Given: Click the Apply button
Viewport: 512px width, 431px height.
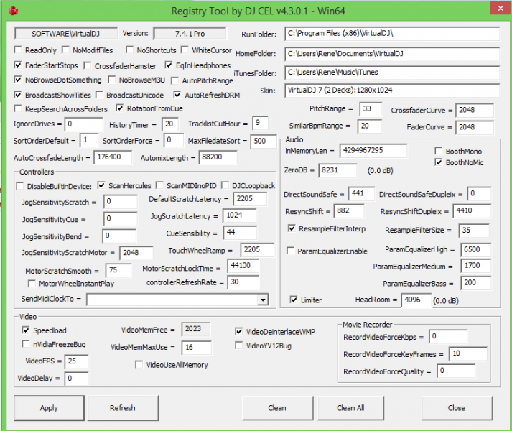Looking at the screenshot, I should pos(49,408).
